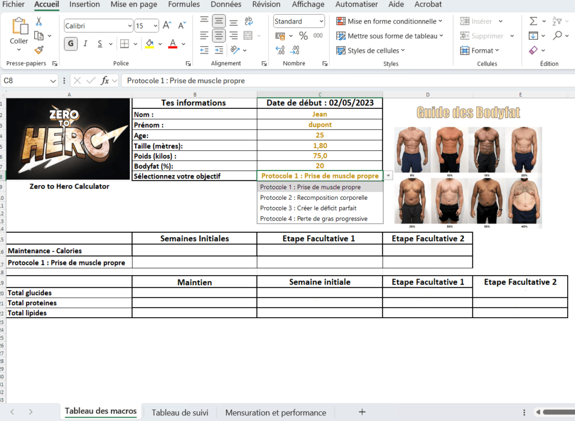Click the text orientation icon
The image size is (575, 421).
point(235,49)
